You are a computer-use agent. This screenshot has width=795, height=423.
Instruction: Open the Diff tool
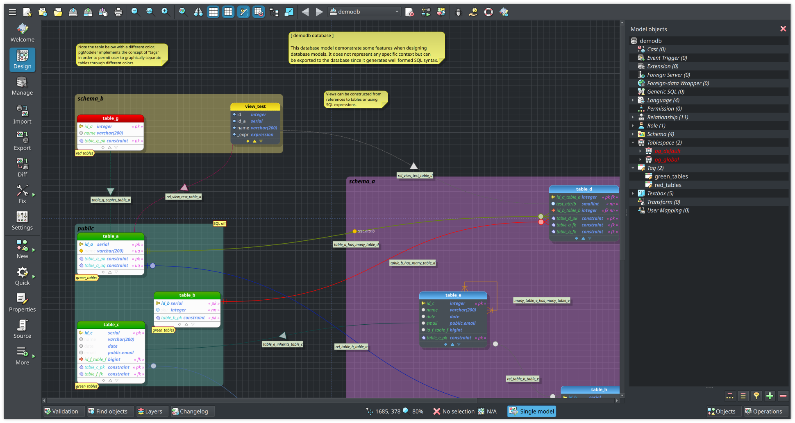(x=23, y=168)
